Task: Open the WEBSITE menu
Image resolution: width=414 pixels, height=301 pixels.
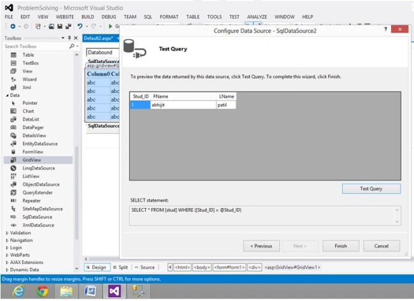Action: pyautogui.click(x=65, y=17)
